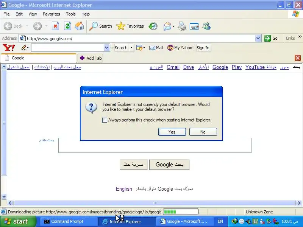Screen dimensions: 303x227
Task: Click the Yahoo! logo in toolbar
Action: [9, 48]
